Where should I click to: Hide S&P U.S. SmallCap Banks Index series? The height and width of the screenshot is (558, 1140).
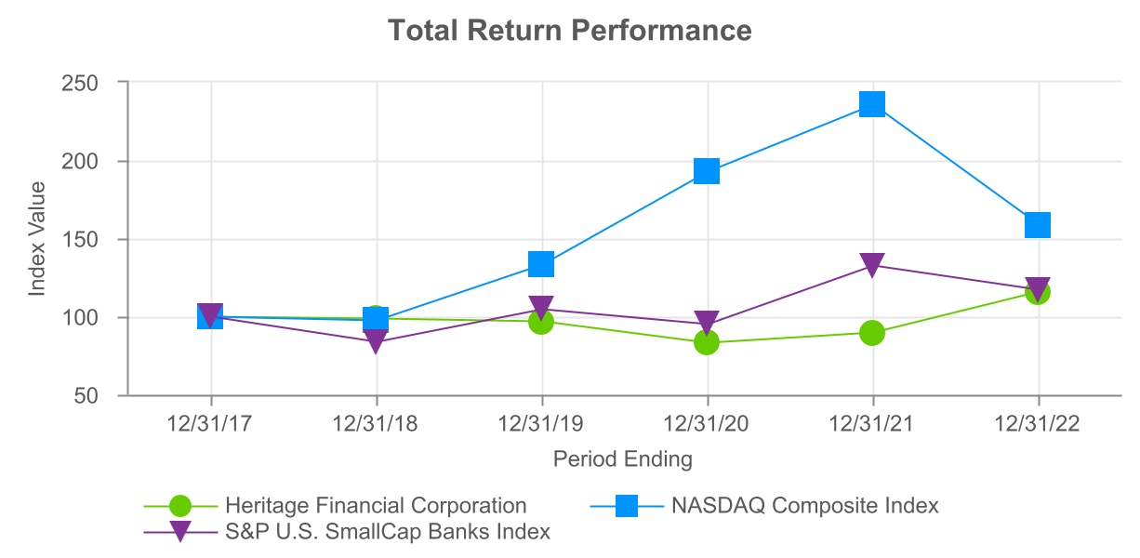(388, 532)
